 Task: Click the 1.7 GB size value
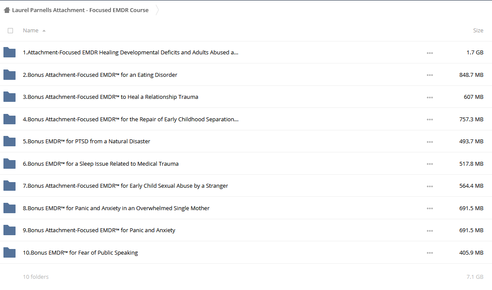[x=475, y=52]
